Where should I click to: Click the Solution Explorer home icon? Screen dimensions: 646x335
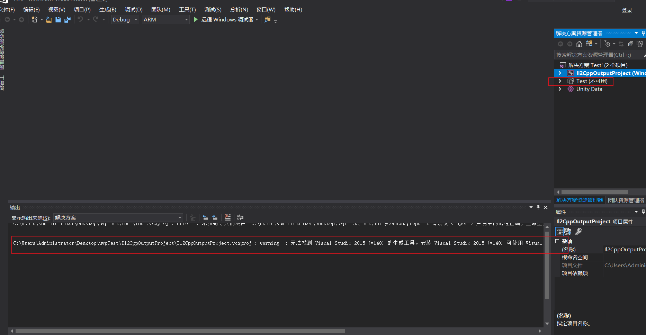(x=579, y=44)
